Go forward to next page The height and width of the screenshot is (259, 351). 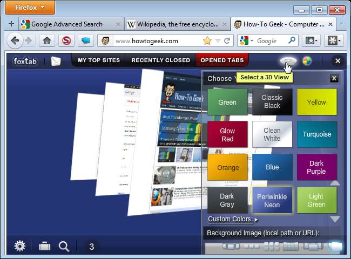click(x=29, y=40)
